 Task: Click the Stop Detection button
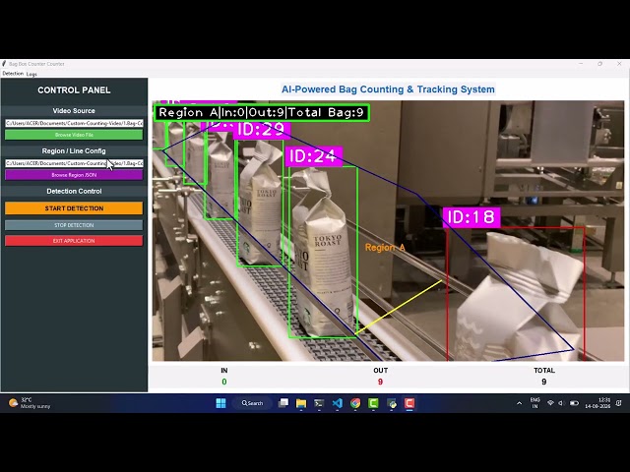coord(74,225)
